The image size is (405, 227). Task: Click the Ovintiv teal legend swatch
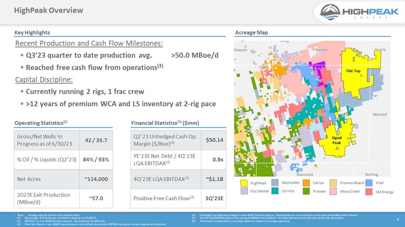[275, 191]
